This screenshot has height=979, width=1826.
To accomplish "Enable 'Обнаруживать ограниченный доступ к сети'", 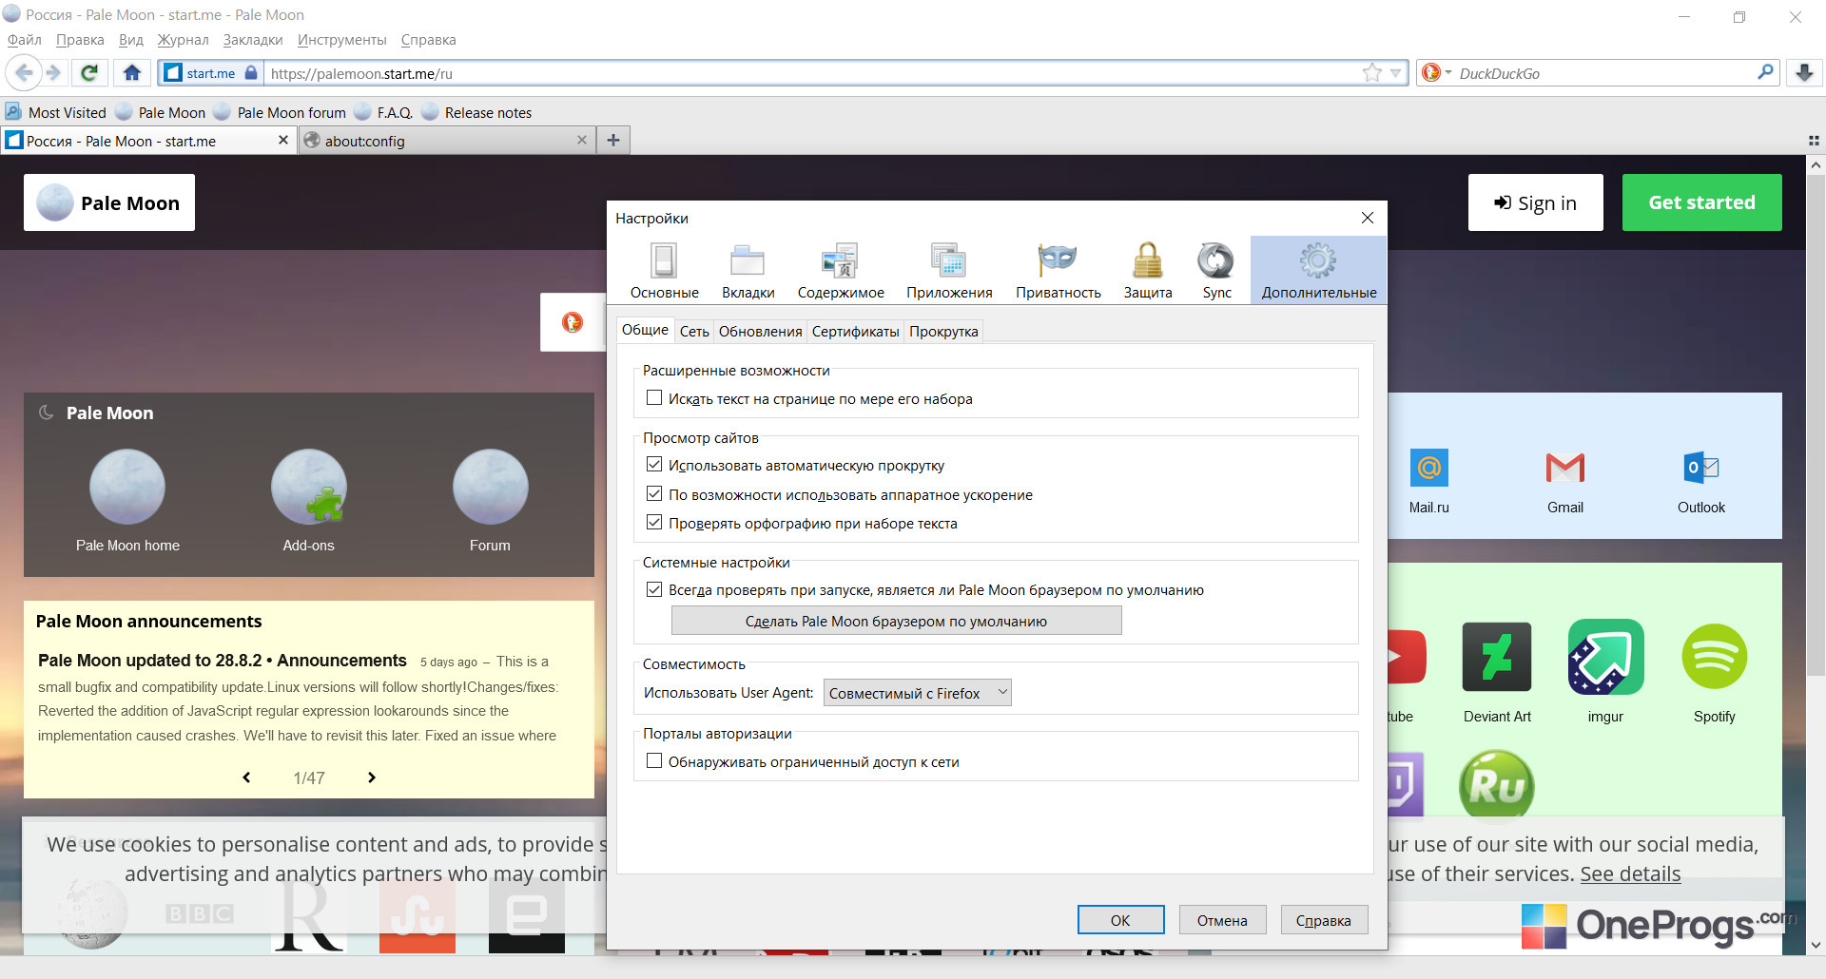I will click(x=654, y=761).
